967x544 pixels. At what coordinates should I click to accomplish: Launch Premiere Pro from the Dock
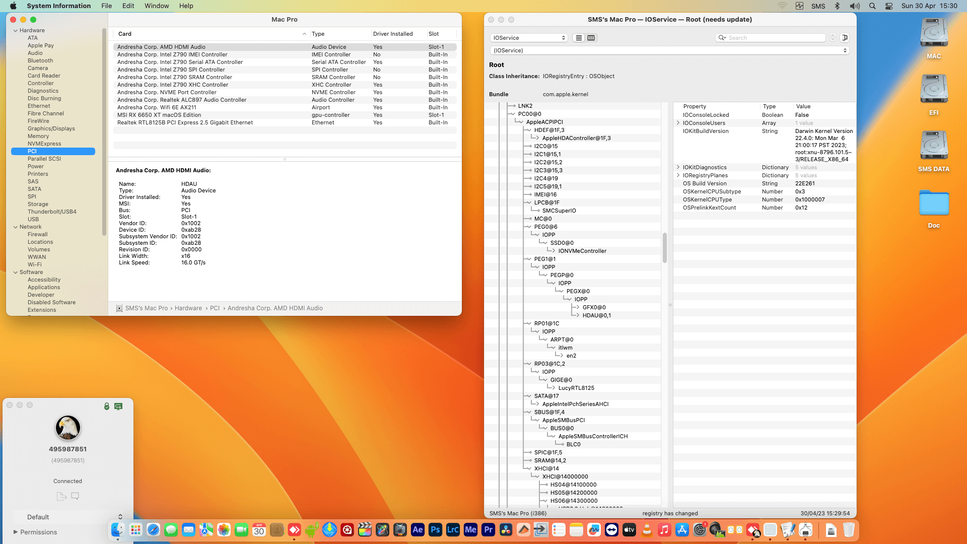[488, 530]
